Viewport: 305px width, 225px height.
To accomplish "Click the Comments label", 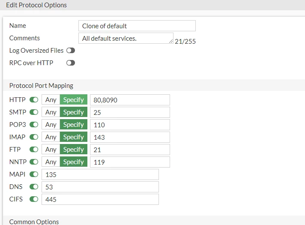I will pos(24,38).
